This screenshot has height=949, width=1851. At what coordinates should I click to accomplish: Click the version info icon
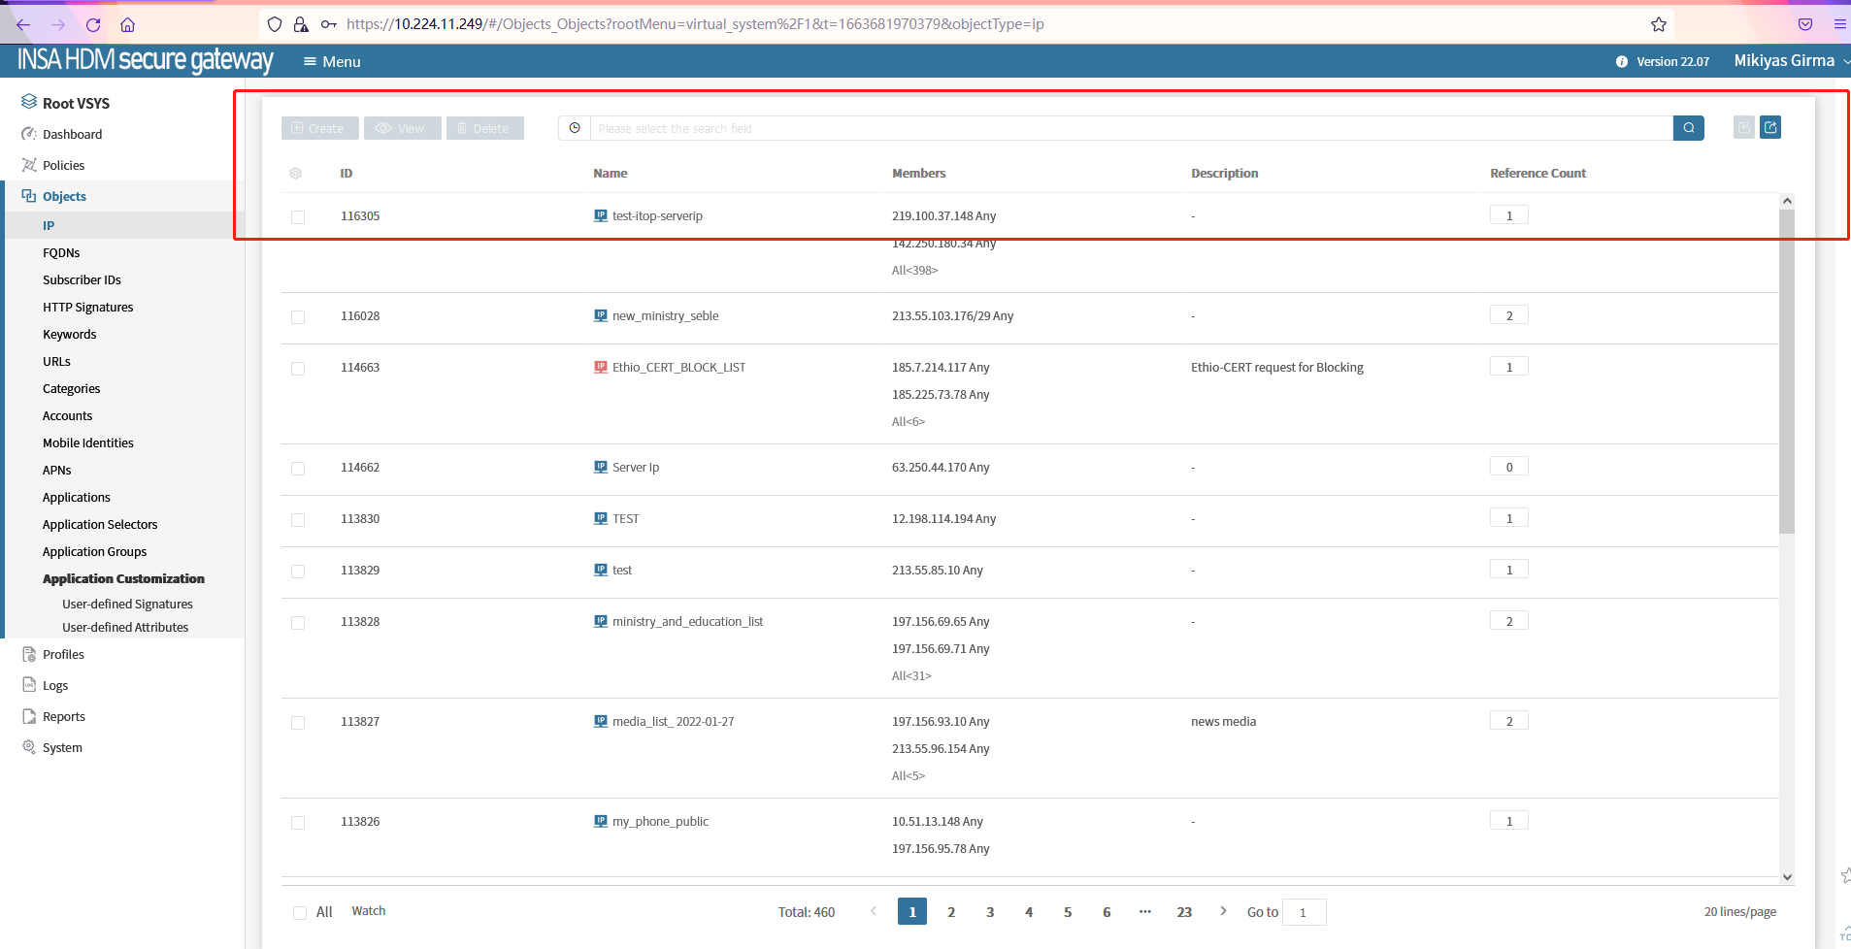tap(1621, 61)
